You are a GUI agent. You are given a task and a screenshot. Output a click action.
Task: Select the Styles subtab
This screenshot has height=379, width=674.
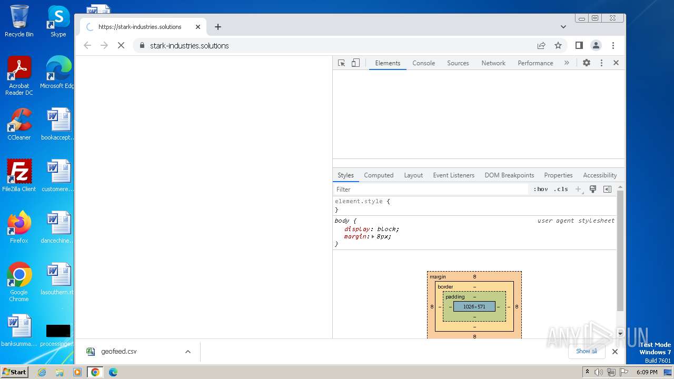click(x=345, y=175)
